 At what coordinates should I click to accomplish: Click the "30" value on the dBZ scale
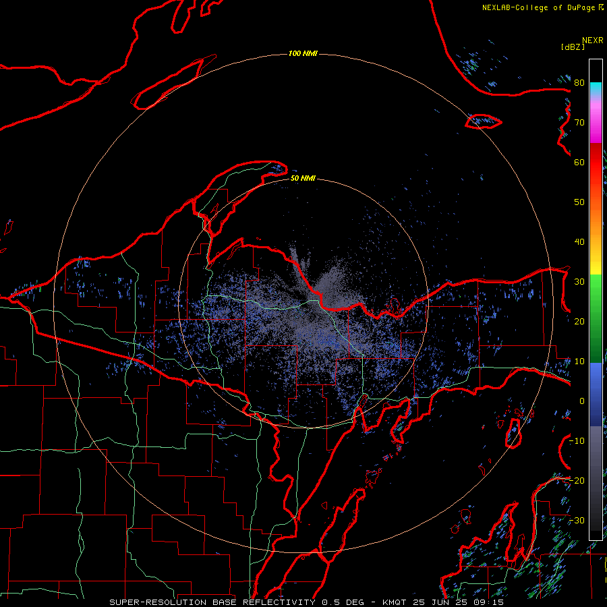tap(579, 282)
